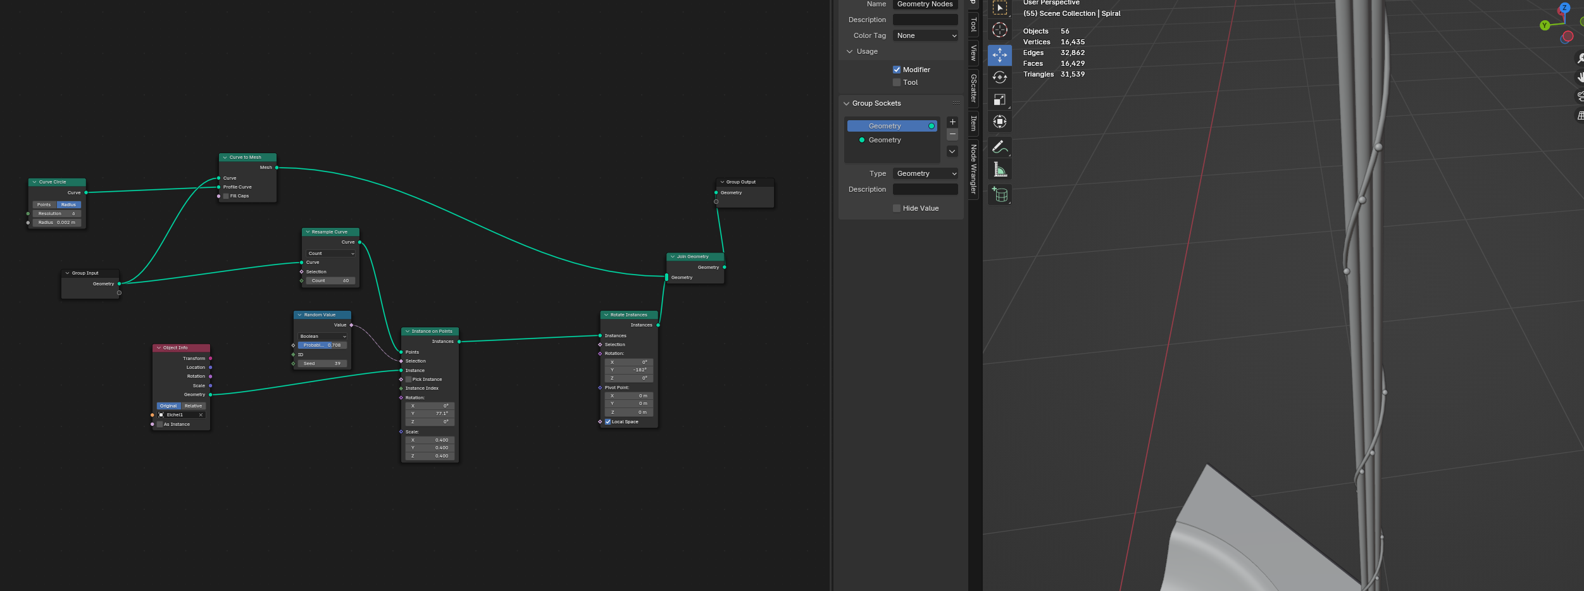Choose the Transform tool
The image size is (1584, 591).
(999, 121)
